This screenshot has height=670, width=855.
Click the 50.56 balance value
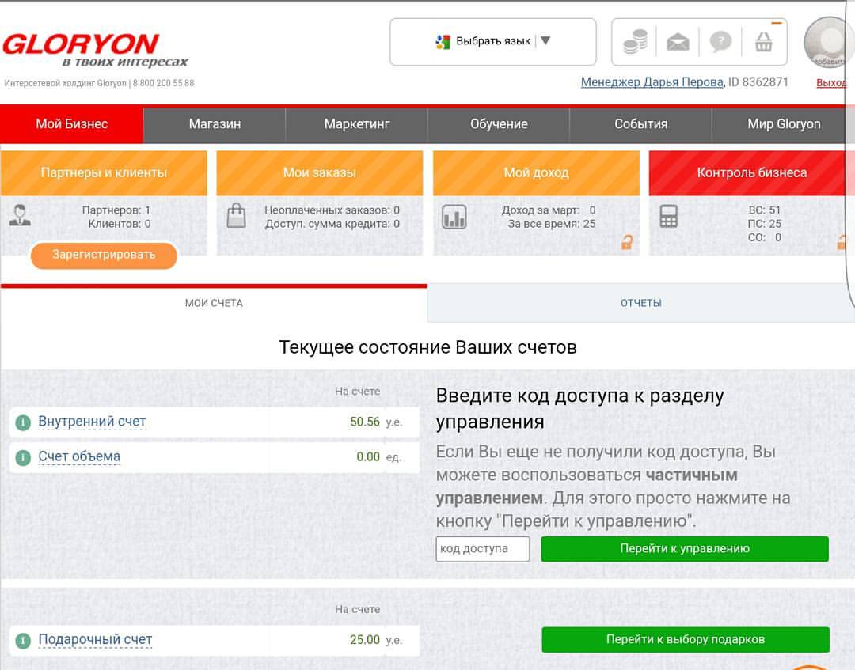(x=365, y=422)
